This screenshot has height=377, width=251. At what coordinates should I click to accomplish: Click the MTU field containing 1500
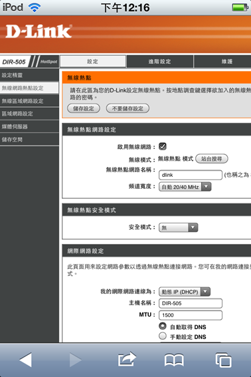pyautogui.click(x=191, y=315)
